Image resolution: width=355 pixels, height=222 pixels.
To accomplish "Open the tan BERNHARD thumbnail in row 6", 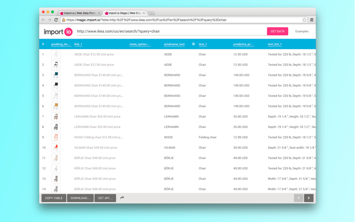I will tap(56, 106).
